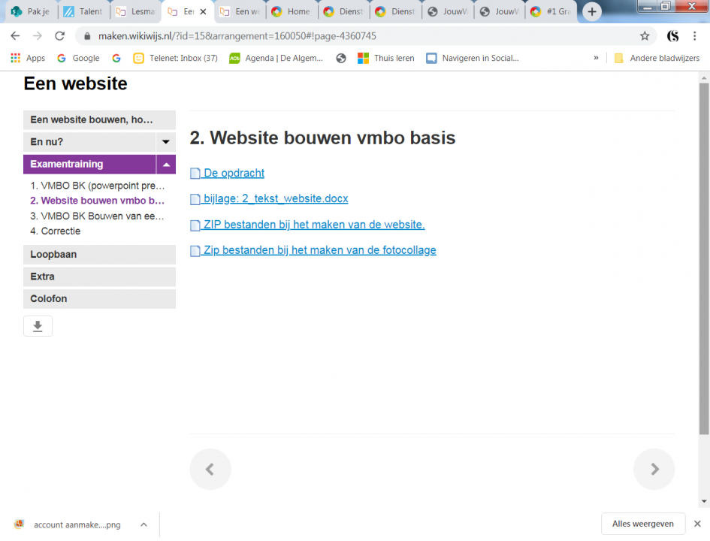
Task: Go to the next page arrow
Action: [654, 469]
